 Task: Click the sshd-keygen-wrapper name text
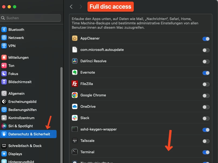98,129
